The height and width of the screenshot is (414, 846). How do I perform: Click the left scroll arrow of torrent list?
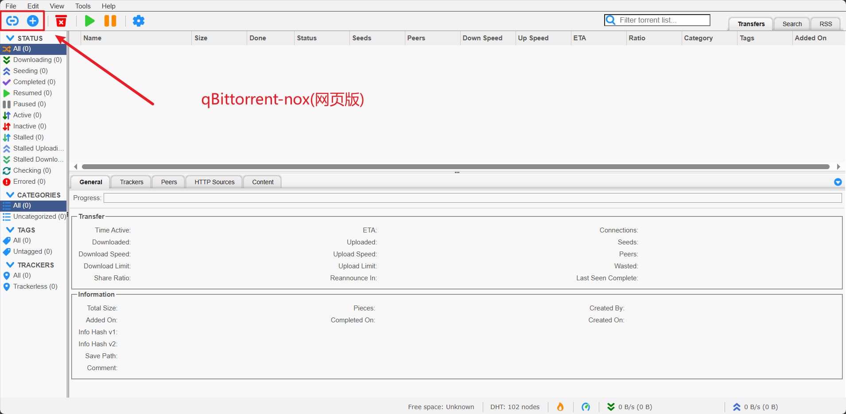(76, 167)
